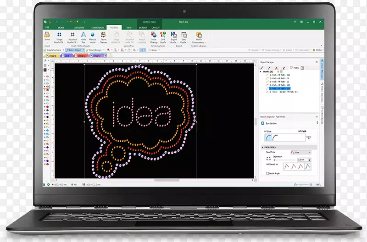Open the help question mark icon
The image size is (367, 242).
tap(295, 22)
